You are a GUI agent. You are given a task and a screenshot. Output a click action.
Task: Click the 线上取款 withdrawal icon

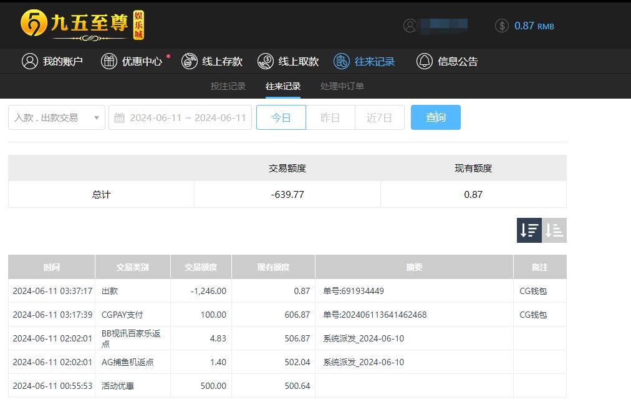coord(267,61)
